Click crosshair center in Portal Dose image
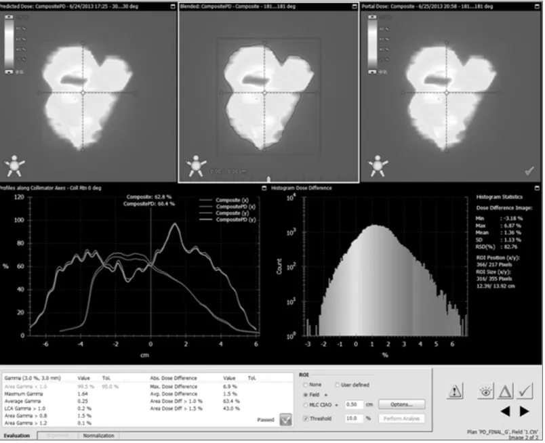This screenshot has height=443, width=545. click(x=447, y=93)
